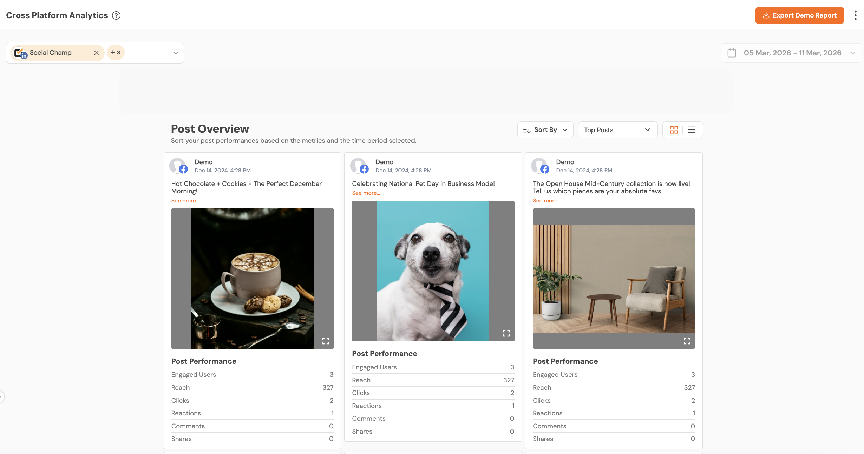Click the calendar icon
The width and height of the screenshot is (864, 454).
point(732,53)
